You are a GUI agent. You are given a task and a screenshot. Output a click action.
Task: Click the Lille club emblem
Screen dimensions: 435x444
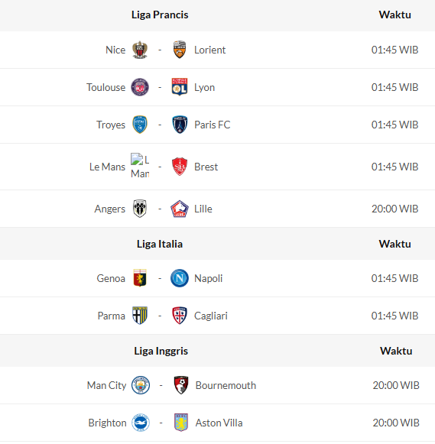pos(180,209)
